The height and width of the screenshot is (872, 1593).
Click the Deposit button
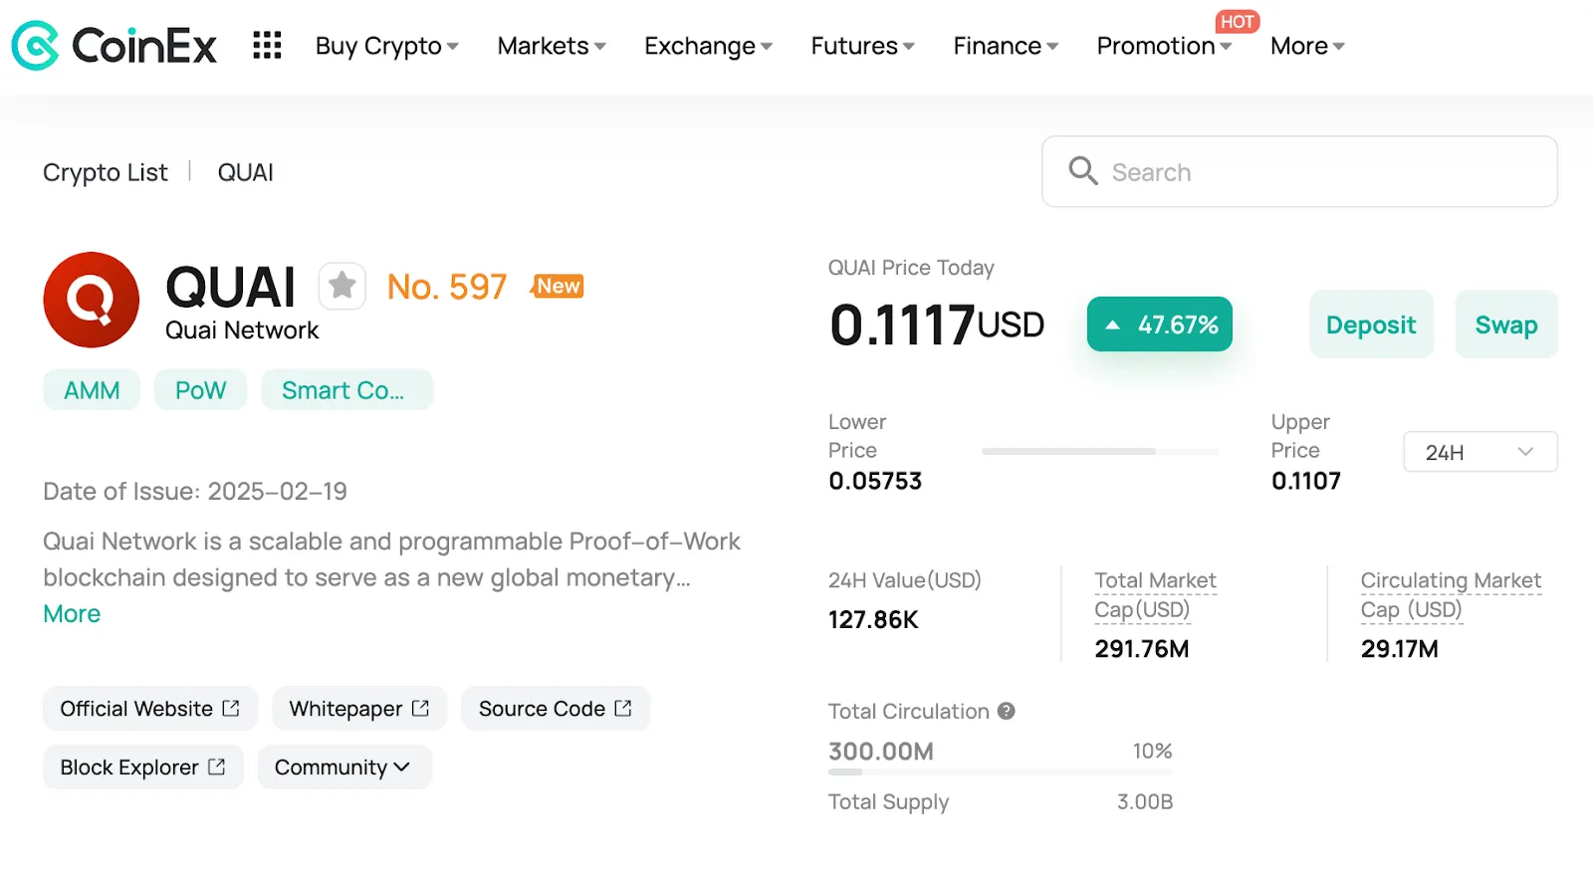(1371, 325)
